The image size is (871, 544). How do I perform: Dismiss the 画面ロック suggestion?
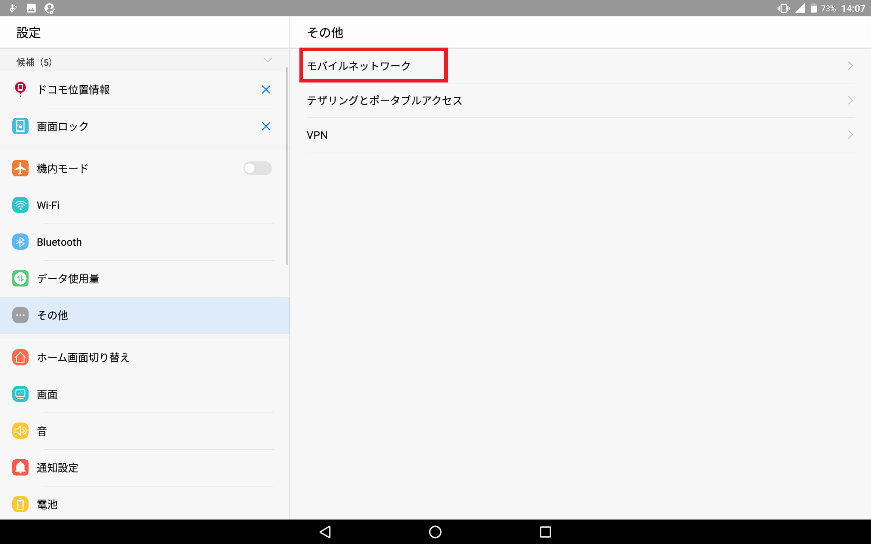coord(266,126)
